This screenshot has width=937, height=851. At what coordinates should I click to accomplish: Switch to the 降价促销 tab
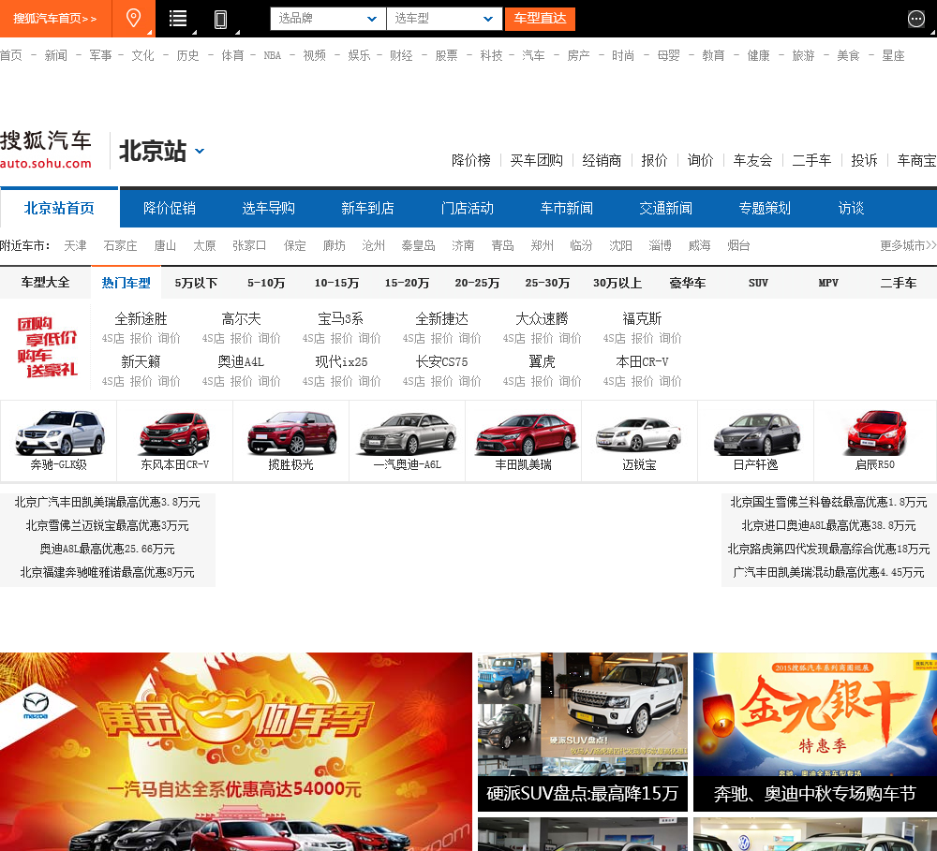[170, 209]
